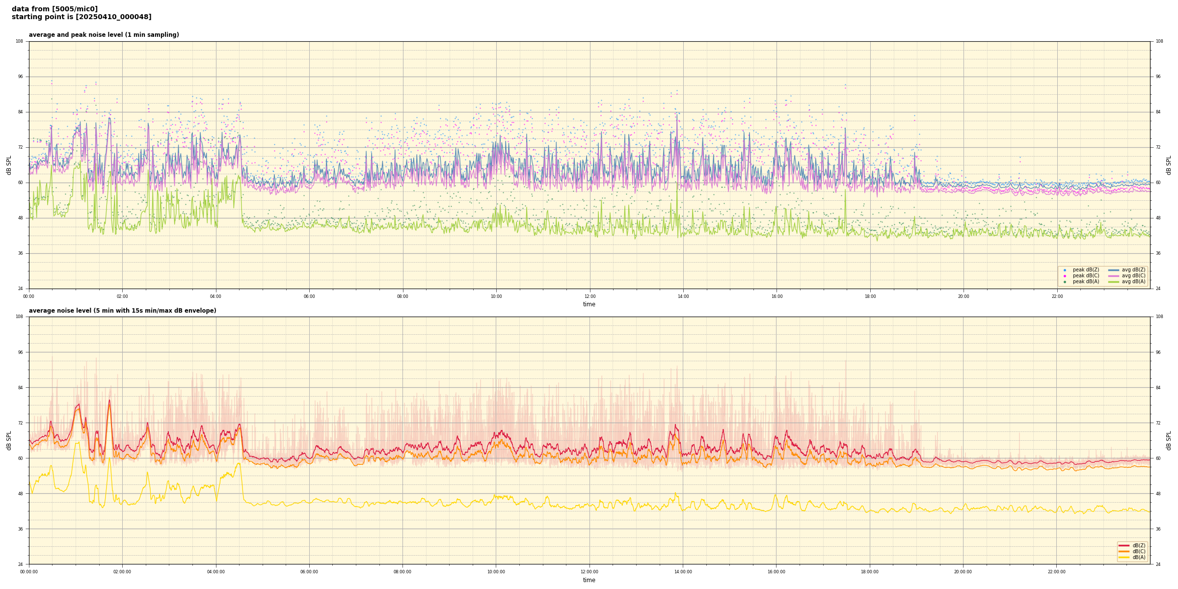Click the 'data from [5005/mic0]' header text

pyautogui.click(x=54, y=9)
